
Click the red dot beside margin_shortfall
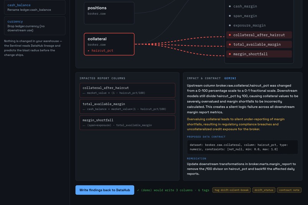[230, 54]
